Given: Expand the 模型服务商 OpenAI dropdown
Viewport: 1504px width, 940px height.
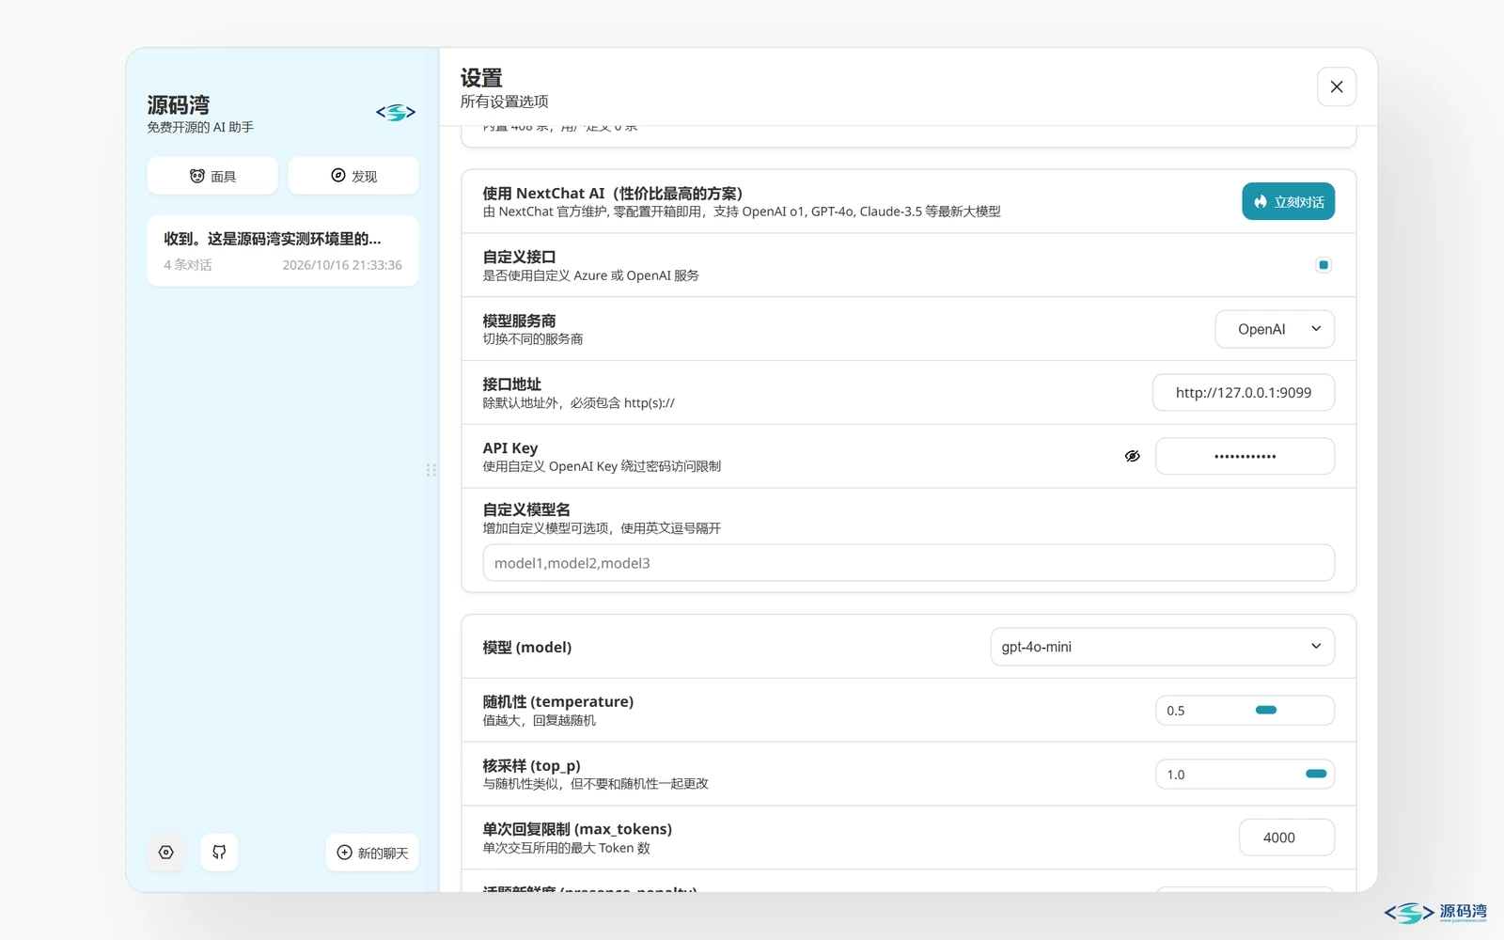Looking at the screenshot, I should click(1275, 329).
